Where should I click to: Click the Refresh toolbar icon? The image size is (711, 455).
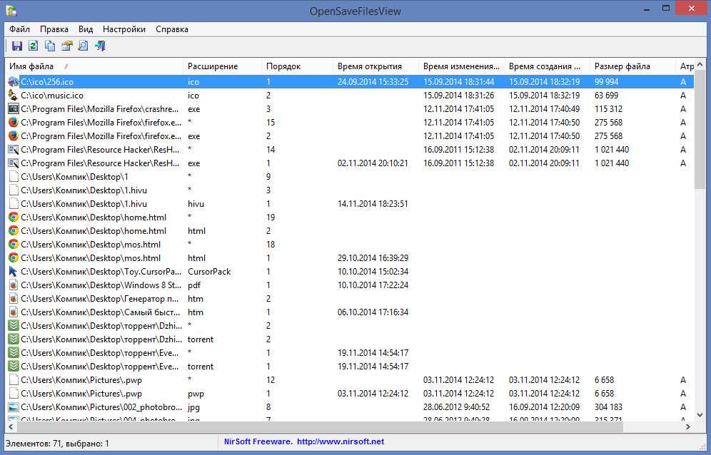(33, 46)
